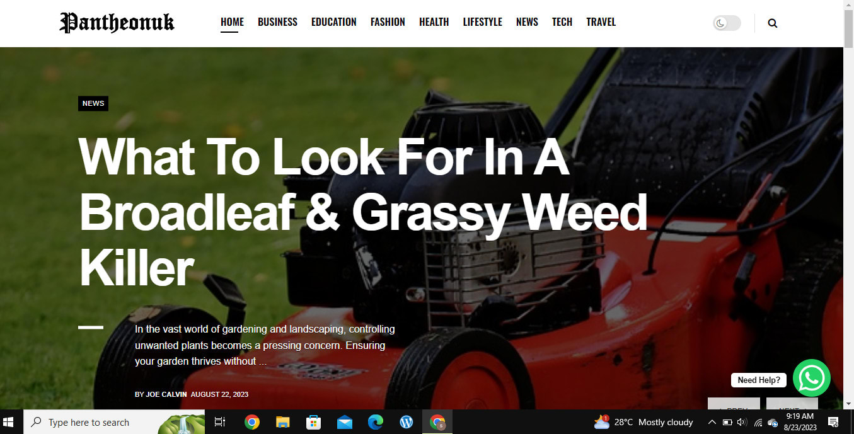Open the Wi-Fi network icon

758,422
